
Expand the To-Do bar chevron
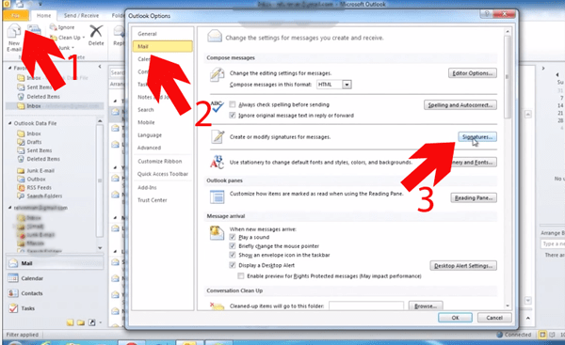coord(543,68)
